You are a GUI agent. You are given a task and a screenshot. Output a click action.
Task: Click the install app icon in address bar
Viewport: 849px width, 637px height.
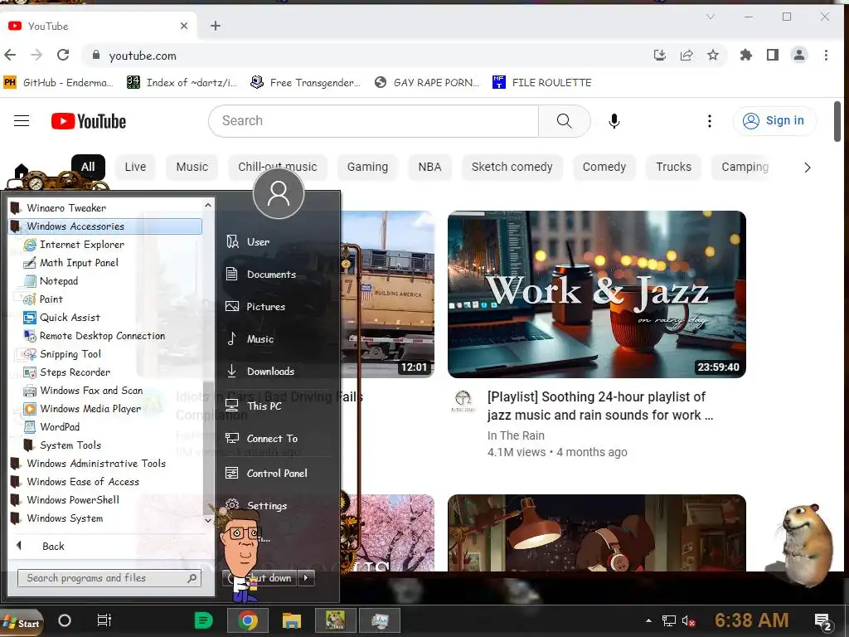[x=660, y=55]
